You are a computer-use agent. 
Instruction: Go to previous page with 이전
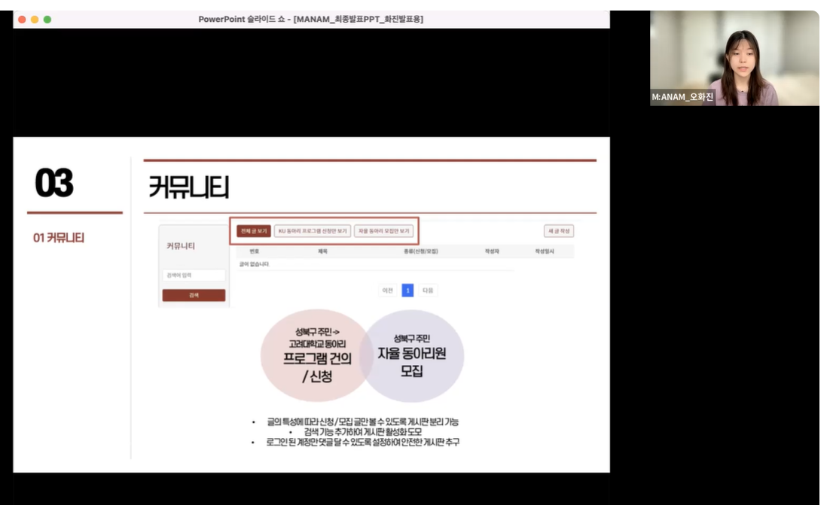388,291
